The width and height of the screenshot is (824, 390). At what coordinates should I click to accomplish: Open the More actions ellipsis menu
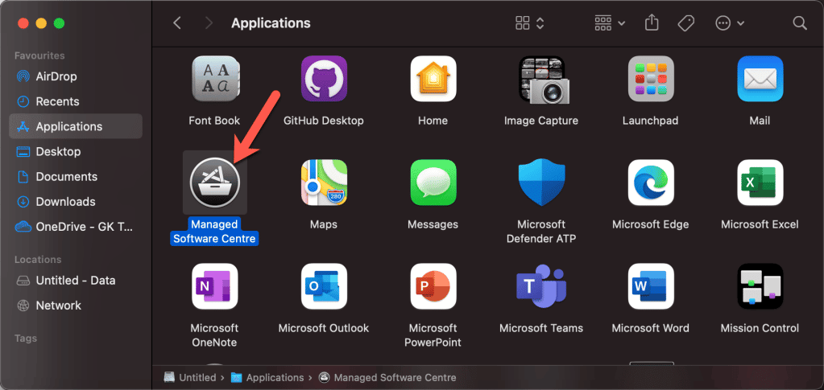(x=730, y=23)
